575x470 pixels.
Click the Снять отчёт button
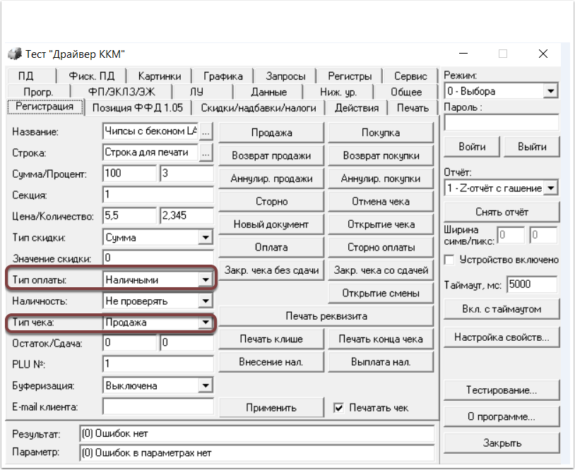tap(502, 212)
